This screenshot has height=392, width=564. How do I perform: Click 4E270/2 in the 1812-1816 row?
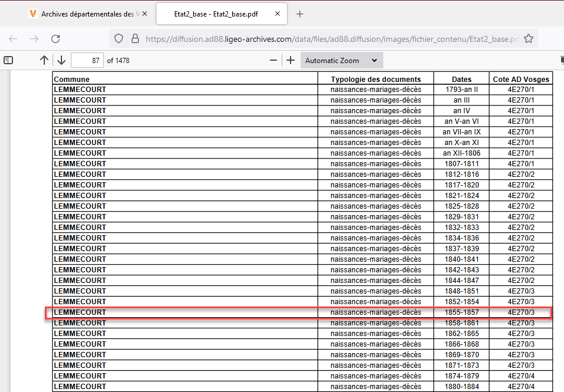(x=521, y=174)
